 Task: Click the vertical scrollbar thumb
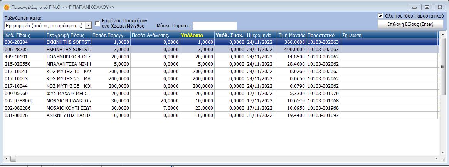pyautogui.click(x=442, y=66)
